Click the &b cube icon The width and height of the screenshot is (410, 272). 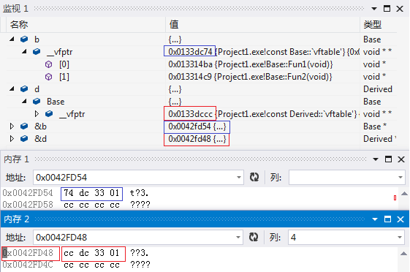24,126
